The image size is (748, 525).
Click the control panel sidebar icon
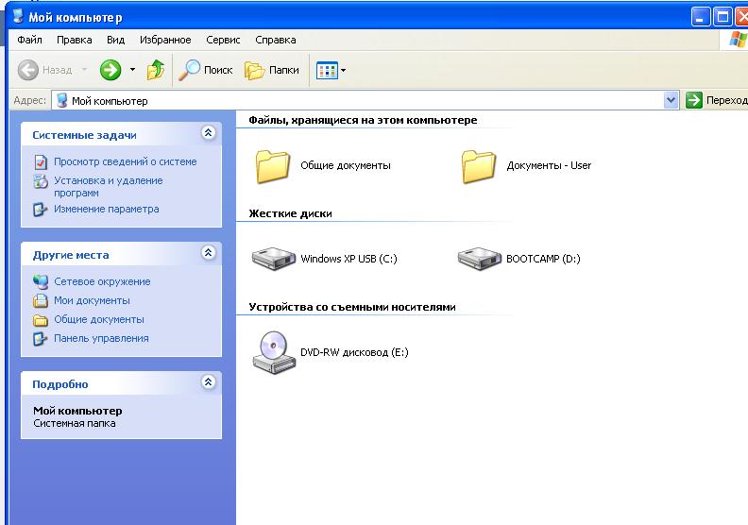(x=41, y=339)
